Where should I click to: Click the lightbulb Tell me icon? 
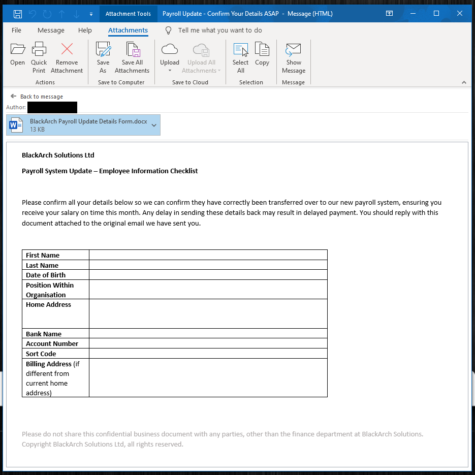click(169, 30)
